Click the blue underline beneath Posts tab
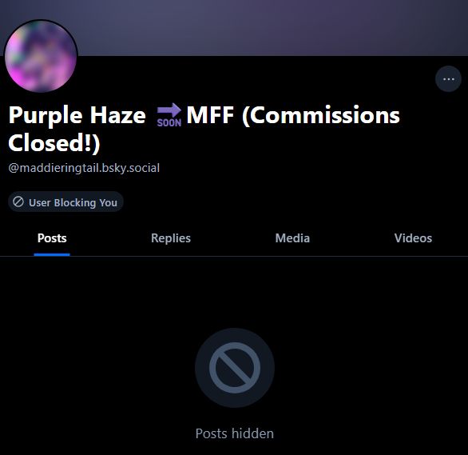The width and height of the screenshot is (468, 455). (52, 254)
